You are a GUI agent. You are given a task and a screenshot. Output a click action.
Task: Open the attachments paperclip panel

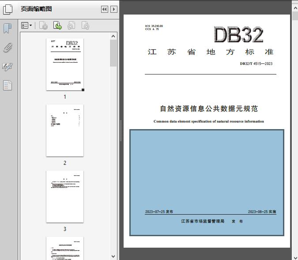8,48
